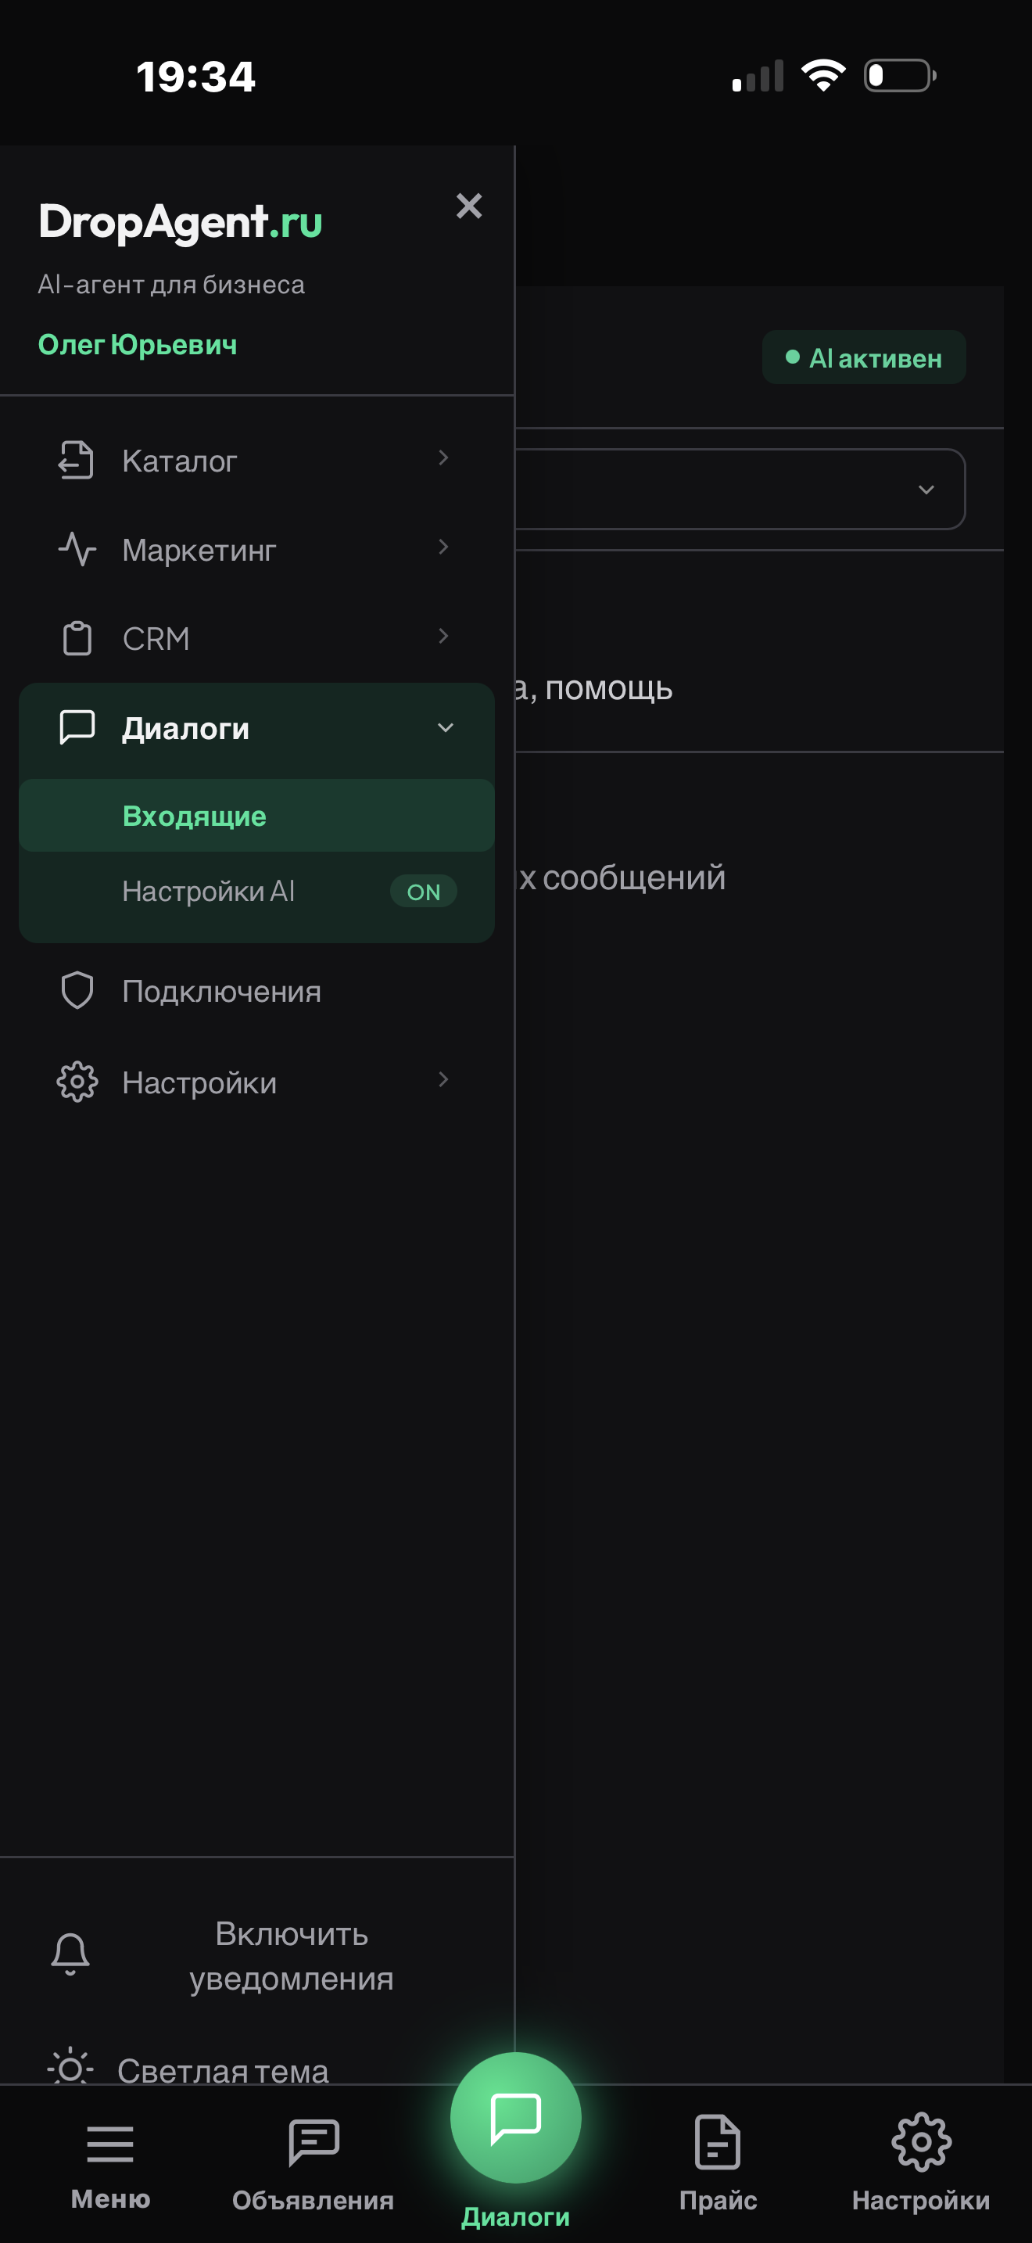Close the sidebar with the X
Viewport: 1032px width, 2243px height.
click(469, 206)
